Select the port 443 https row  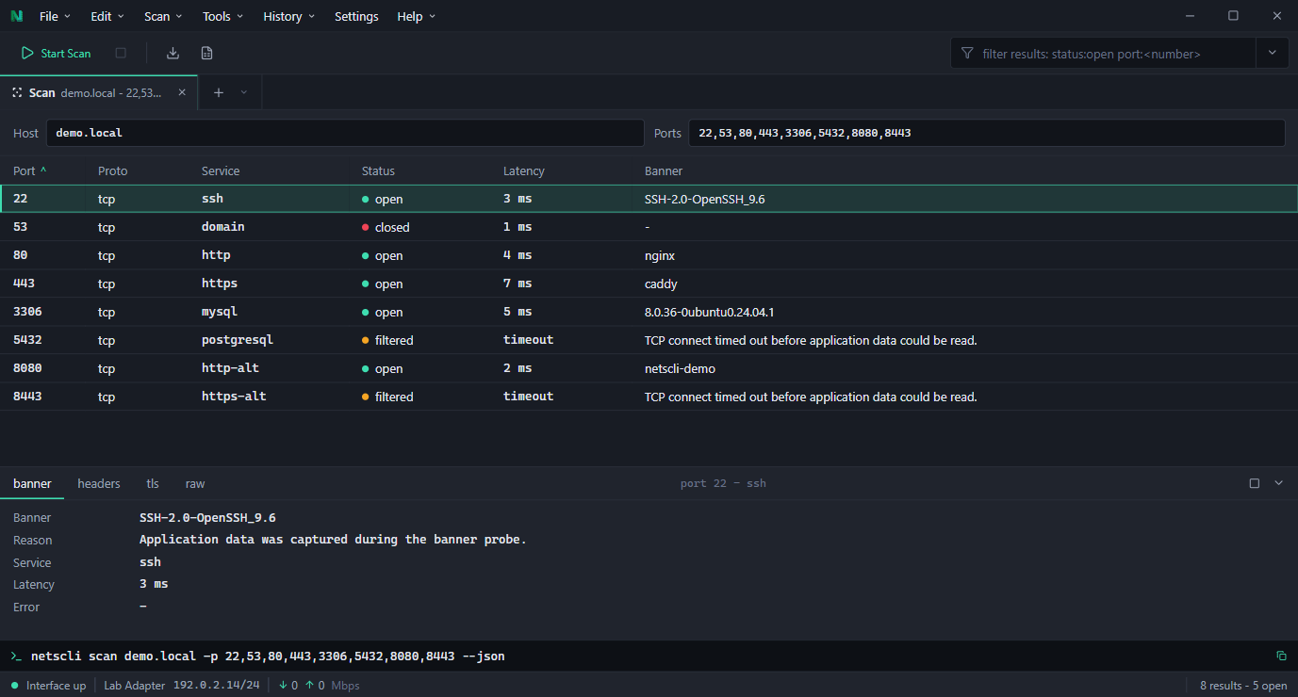649,284
